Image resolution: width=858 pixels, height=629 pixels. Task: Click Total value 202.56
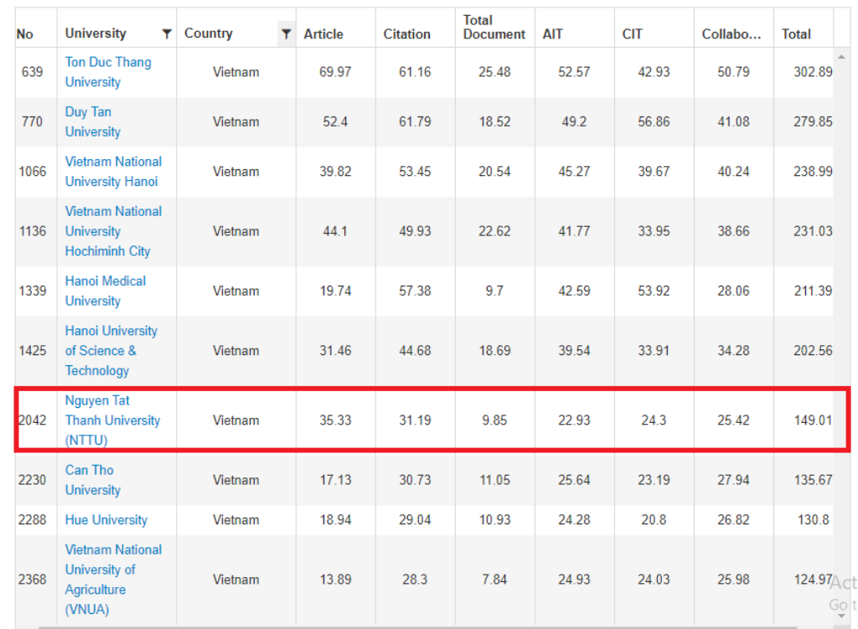click(x=813, y=350)
